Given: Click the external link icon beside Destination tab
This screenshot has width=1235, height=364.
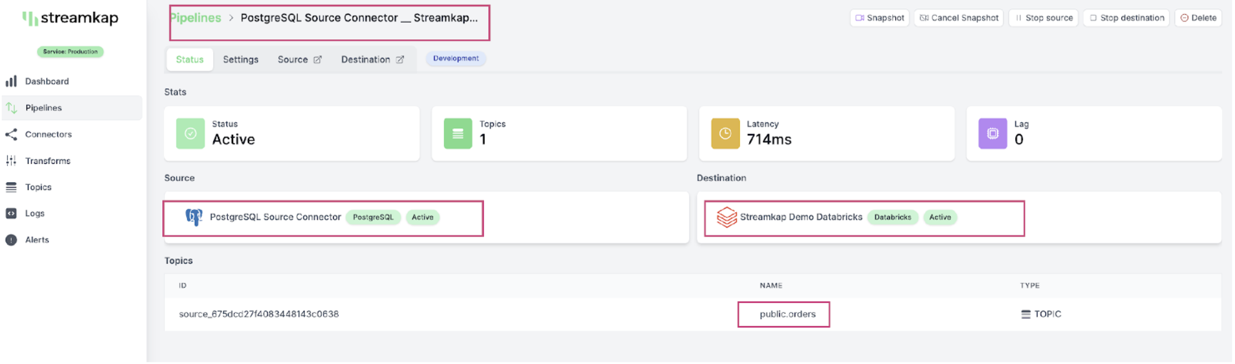Looking at the screenshot, I should 400,60.
